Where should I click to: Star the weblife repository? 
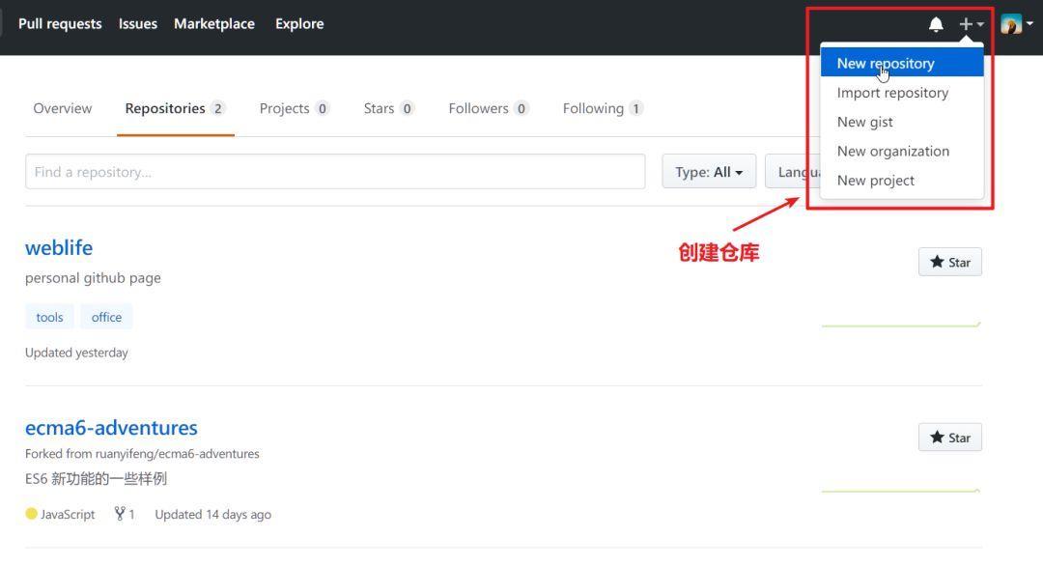pos(950,262)
